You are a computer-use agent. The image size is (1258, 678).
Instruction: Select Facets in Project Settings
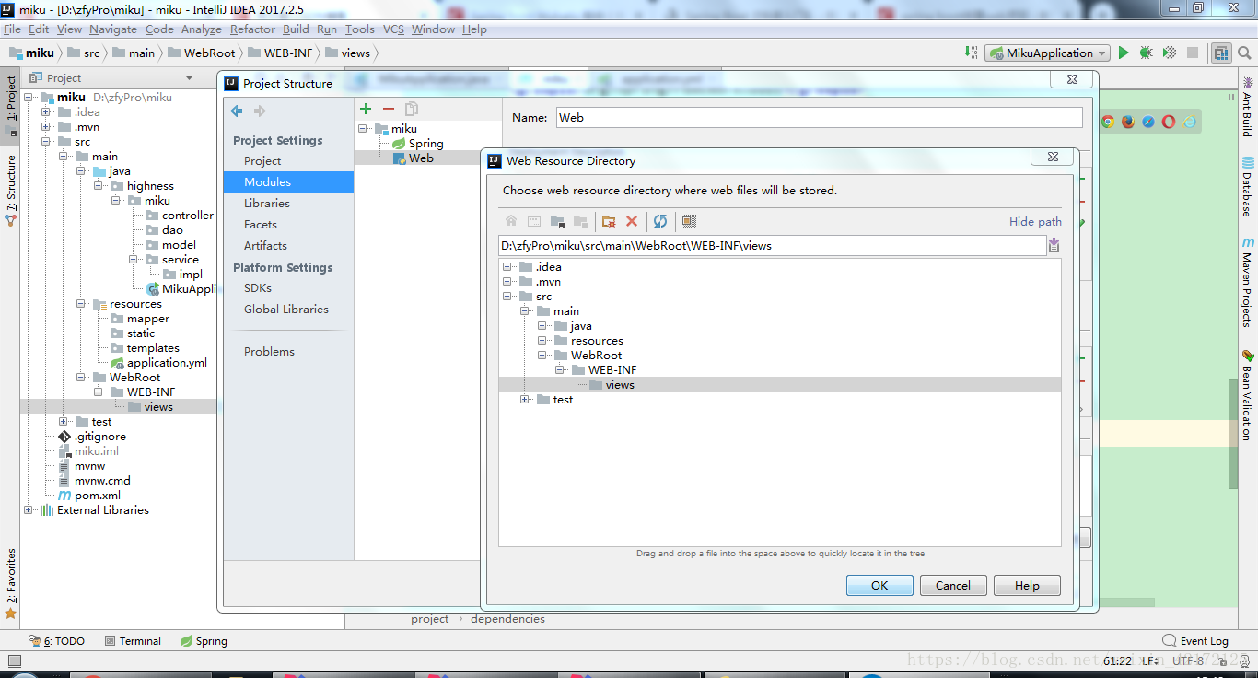point(261,225)
